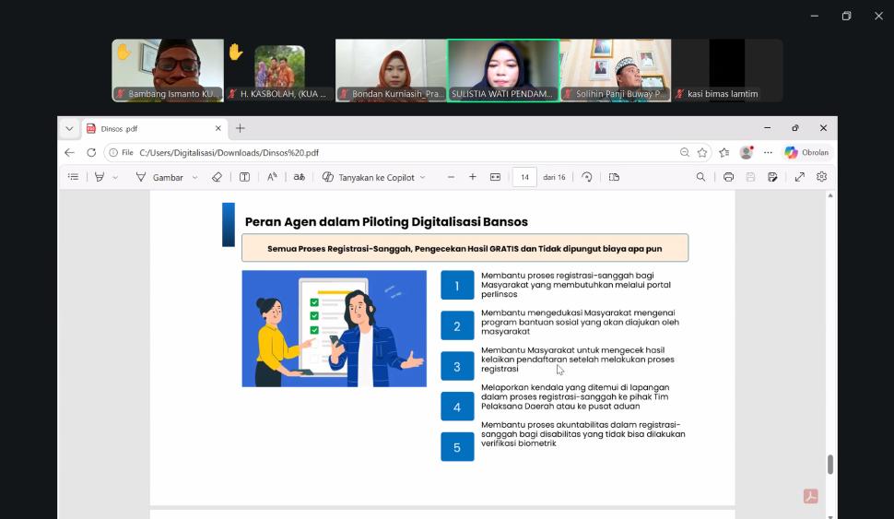The width and height of the screenshot is (894, 519).
Task: Click scrollbar up arrow
Action: [x=830, y=195]
